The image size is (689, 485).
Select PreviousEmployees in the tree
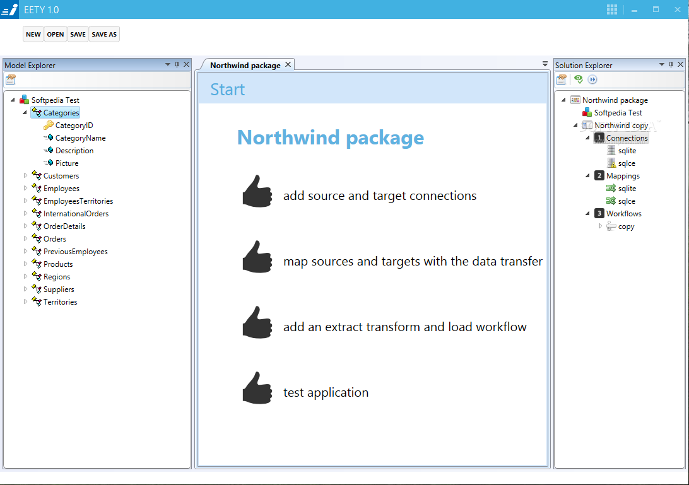click(x=76, y=252)
